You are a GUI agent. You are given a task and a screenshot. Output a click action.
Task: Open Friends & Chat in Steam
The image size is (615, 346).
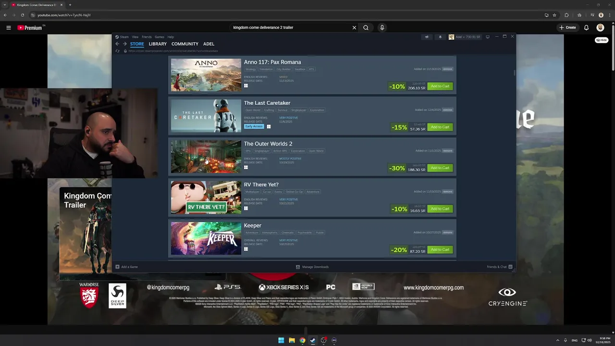click(500, 267)
